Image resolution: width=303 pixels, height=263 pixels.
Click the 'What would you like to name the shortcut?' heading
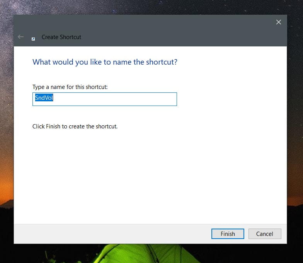[105, 62]
